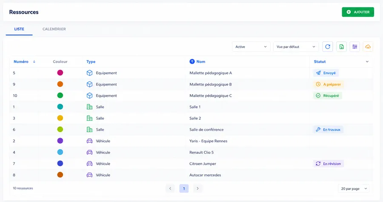Go to the next page arrow
This screenshot has width=383, height=202.
197,188
